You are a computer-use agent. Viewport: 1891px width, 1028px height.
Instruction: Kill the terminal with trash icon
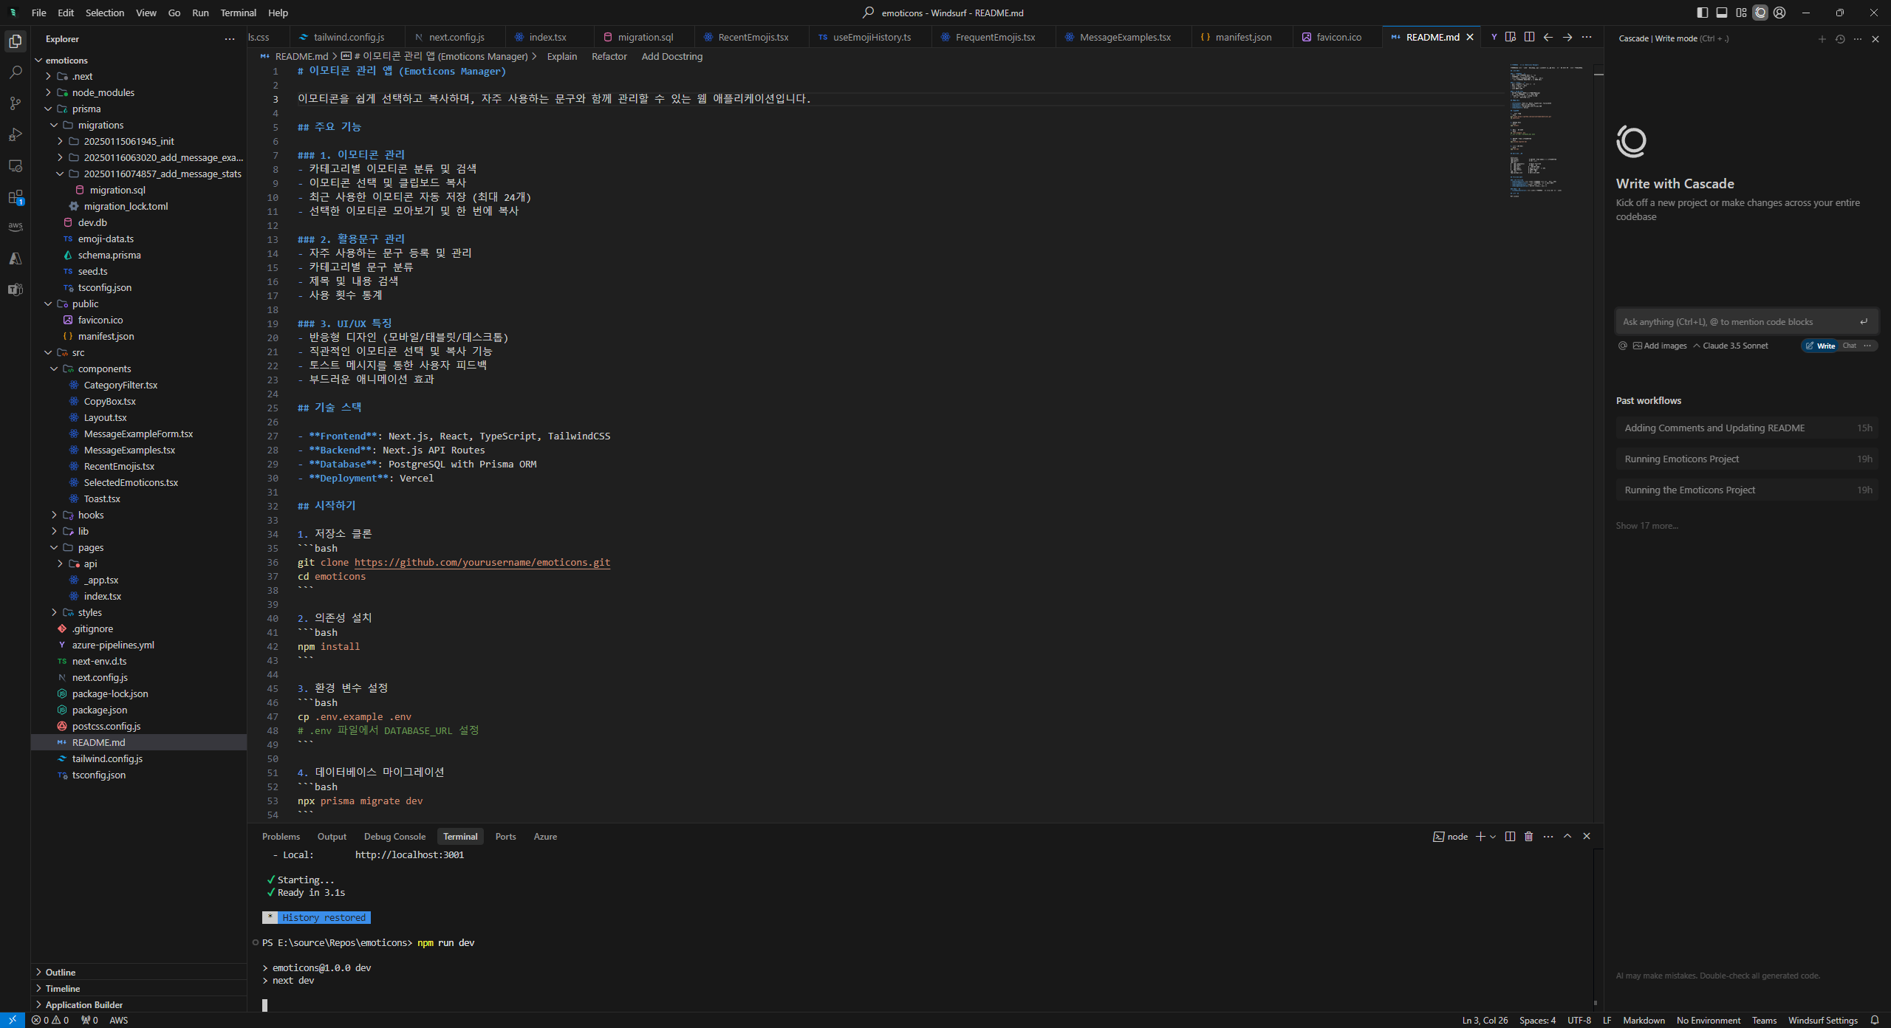tap(1528, 837)
